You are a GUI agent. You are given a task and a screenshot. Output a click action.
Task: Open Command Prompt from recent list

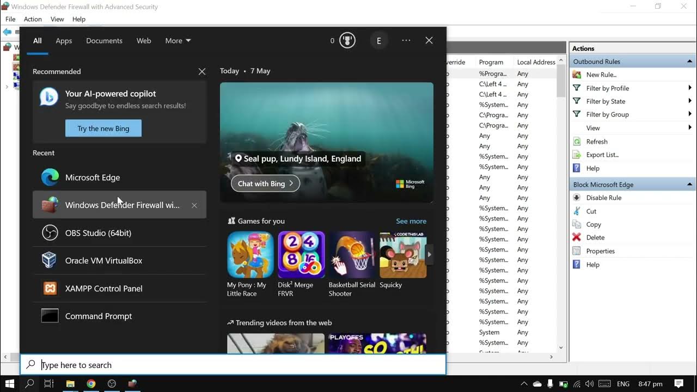pos(119,316)
